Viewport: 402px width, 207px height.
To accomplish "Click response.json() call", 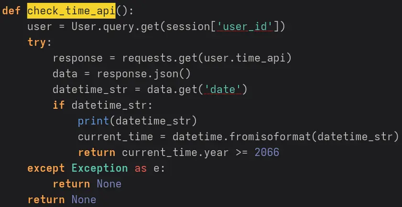I will point(143,74).
